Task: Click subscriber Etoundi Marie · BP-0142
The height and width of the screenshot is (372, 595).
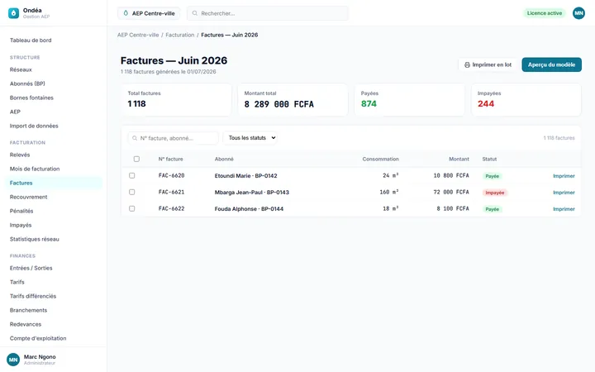Action: (x=246, y=176)
